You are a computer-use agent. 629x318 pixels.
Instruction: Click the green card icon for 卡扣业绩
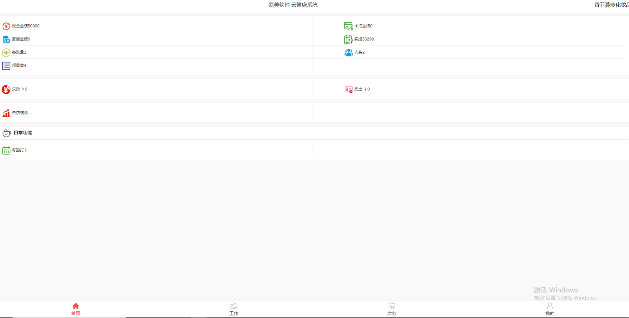point(348,26)
